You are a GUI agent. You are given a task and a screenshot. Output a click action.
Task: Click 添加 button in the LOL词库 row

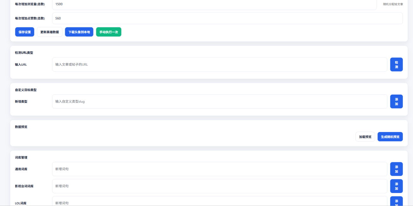pyautogui.click(x=396, y=201)
